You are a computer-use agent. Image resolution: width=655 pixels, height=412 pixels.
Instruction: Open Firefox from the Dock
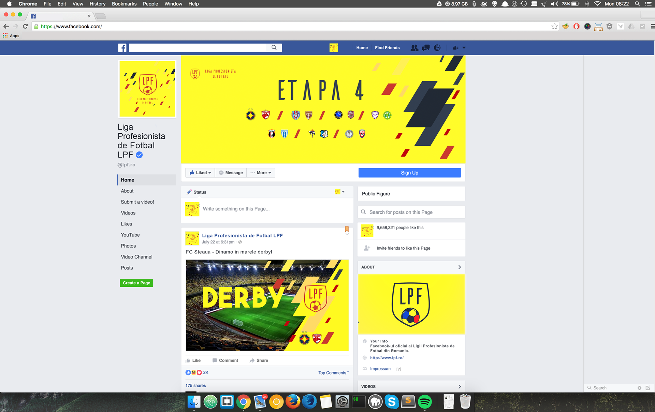293,402
